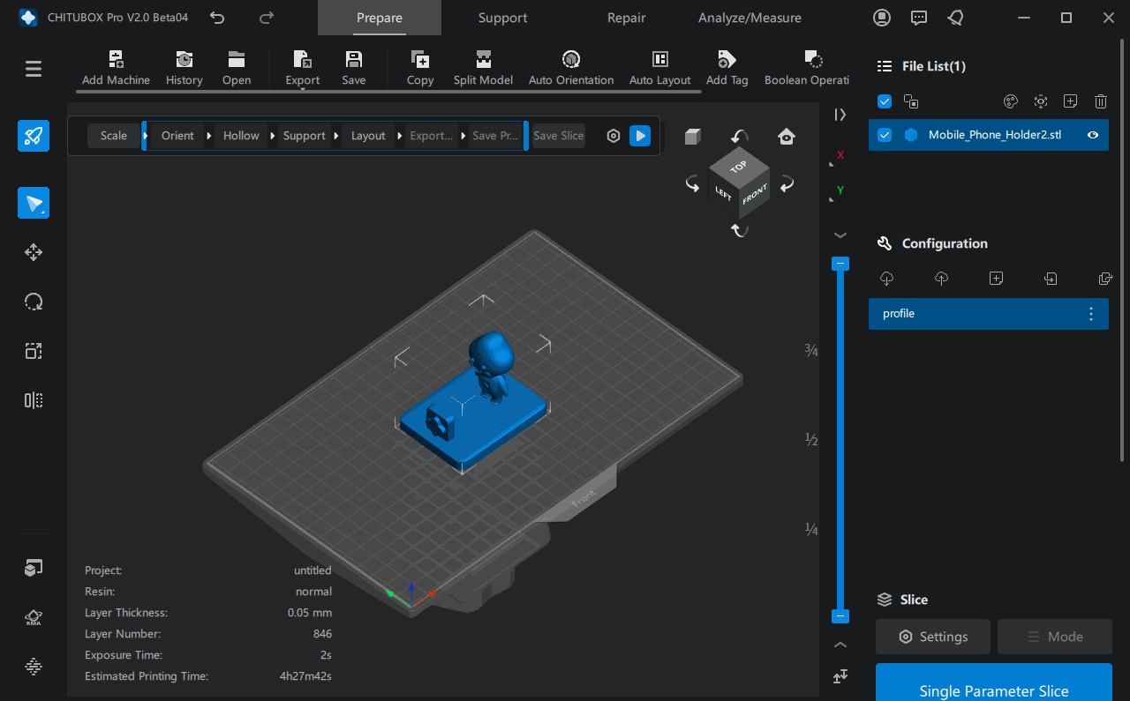Reset view with the home icon
The image size is (1130, 701).
click(x=786, y=136)
